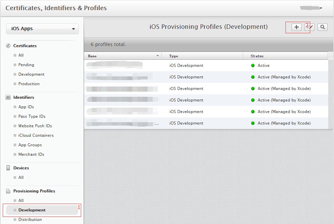Click the 'iOS Provisioning Profiles (Development)' heading
The image size is (334, 224).
(208, 27)
